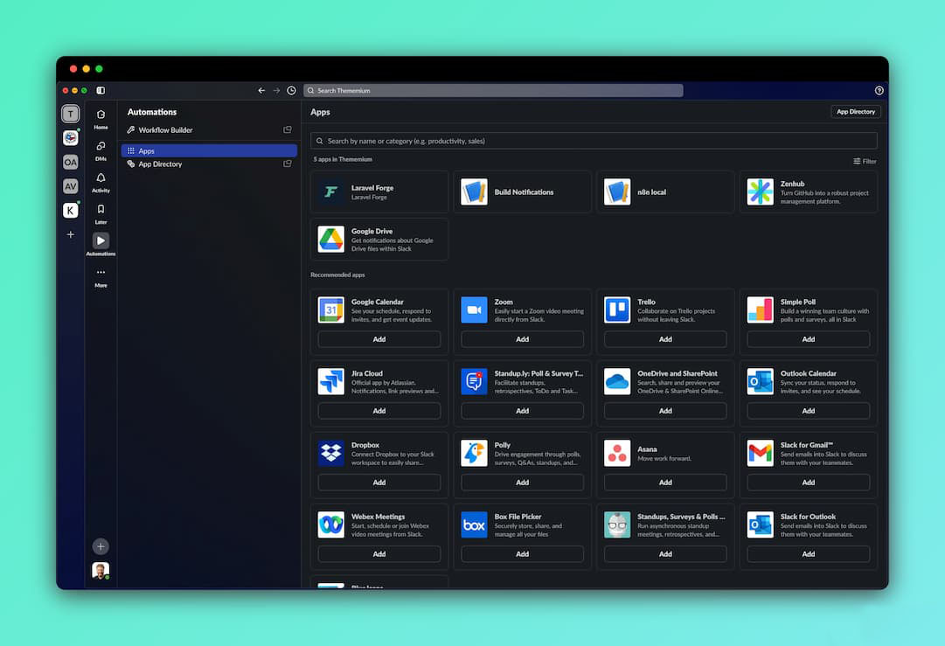Screen dimensions: 945x646
Task: Add Standups, Surveys & Polls app
Action: [x=665, y=554]
